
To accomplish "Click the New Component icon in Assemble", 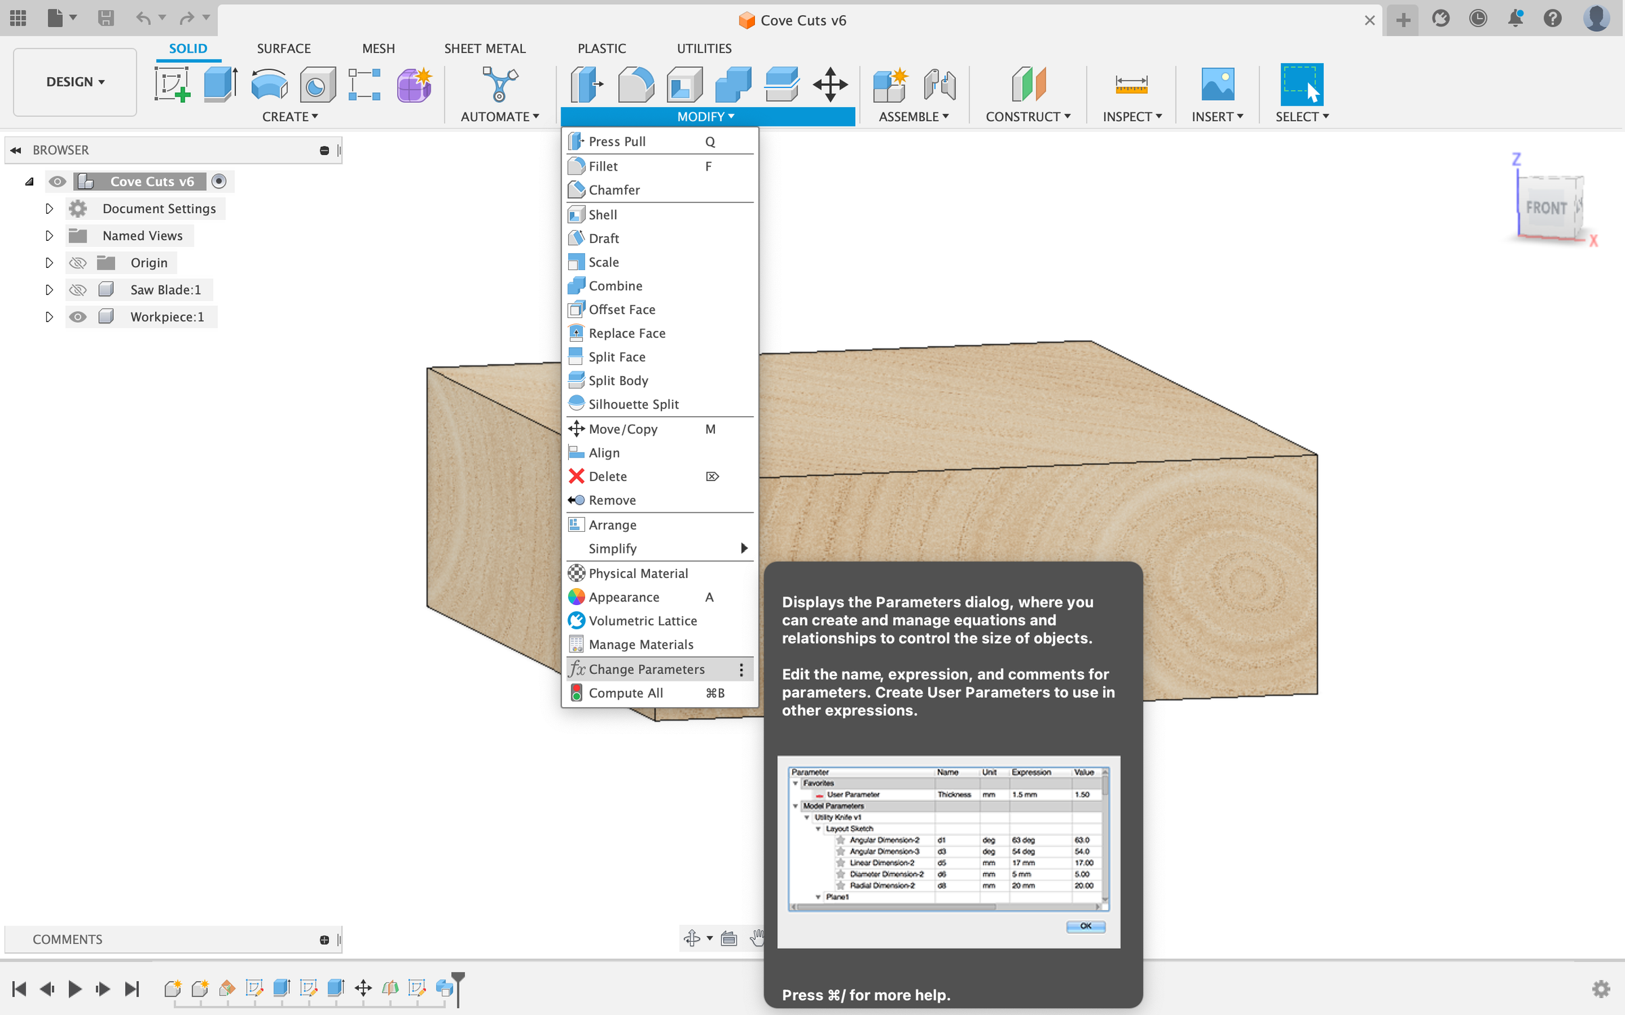I will (x=890, y=85).
